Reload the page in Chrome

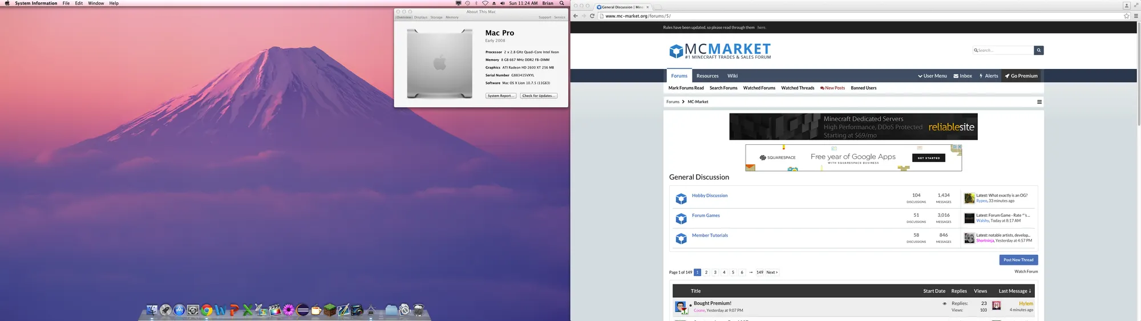coord(592,16)
